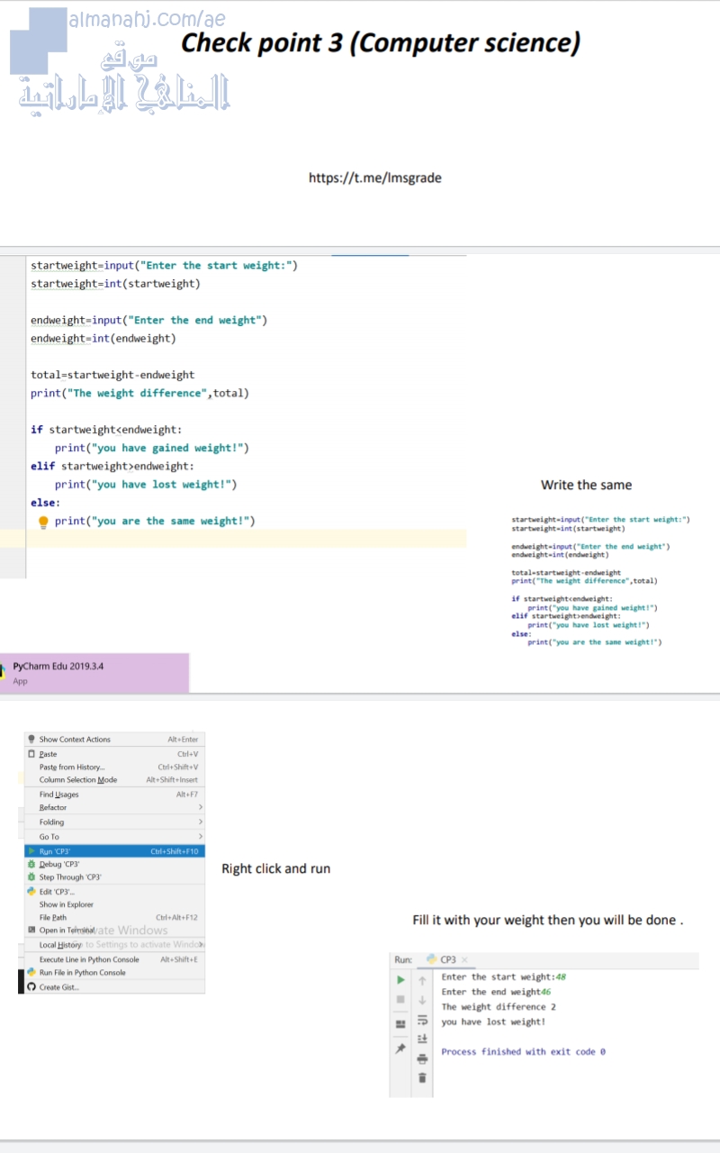Click 'total=startweight-endweight' line in the large editor
The height and width of the screenshot is (1153, 720).
112,375
